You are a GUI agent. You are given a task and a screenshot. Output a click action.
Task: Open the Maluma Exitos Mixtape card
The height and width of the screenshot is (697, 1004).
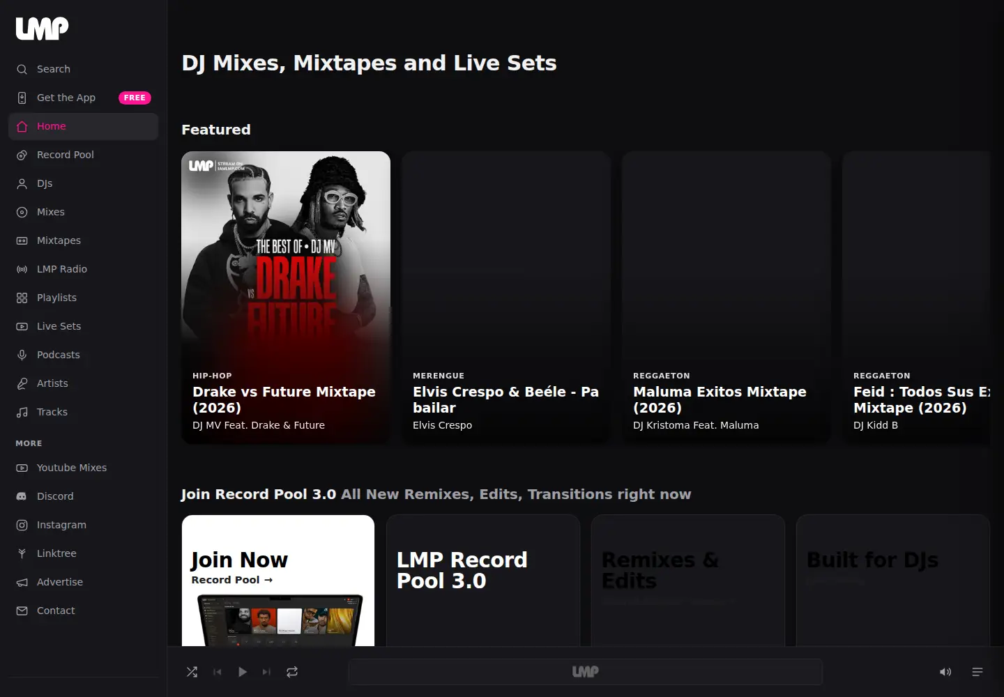[x=727, y=298]
